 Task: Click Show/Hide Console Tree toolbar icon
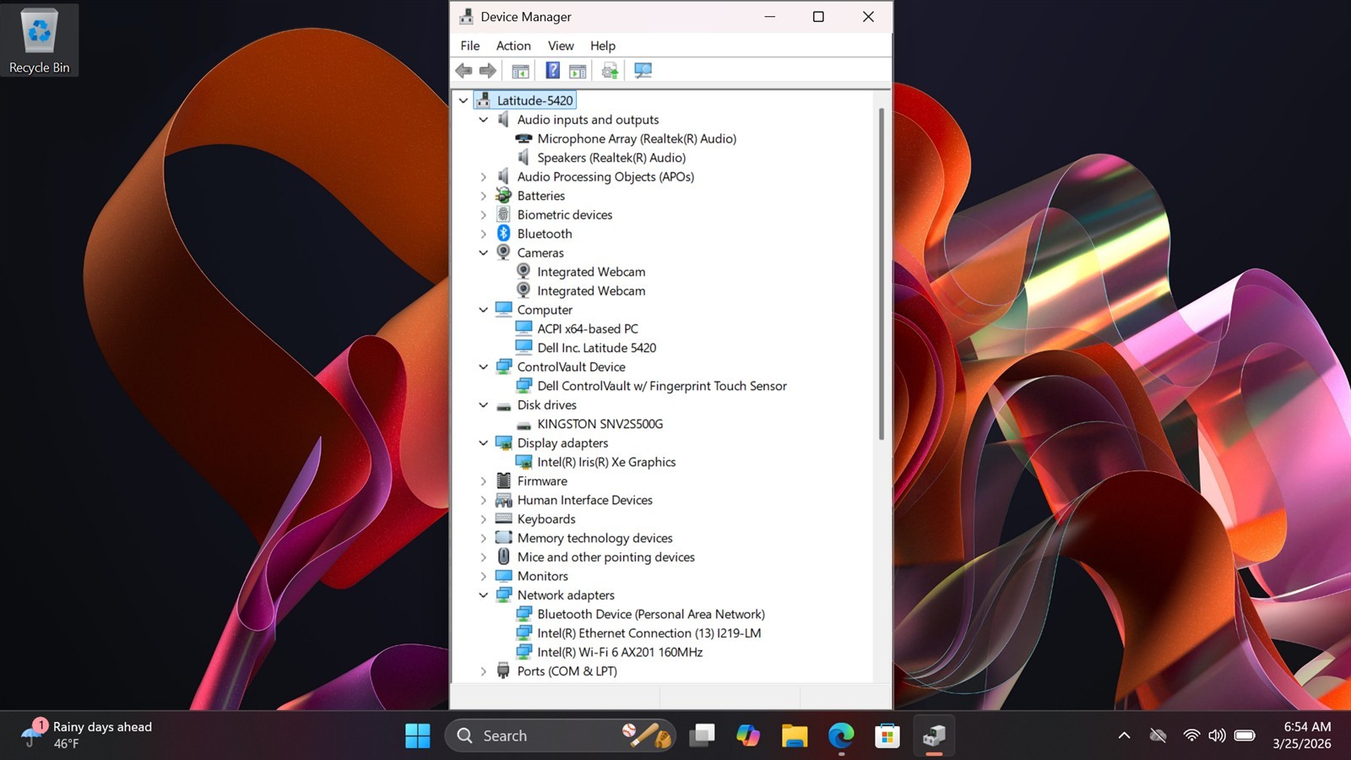tap(521, 71)
